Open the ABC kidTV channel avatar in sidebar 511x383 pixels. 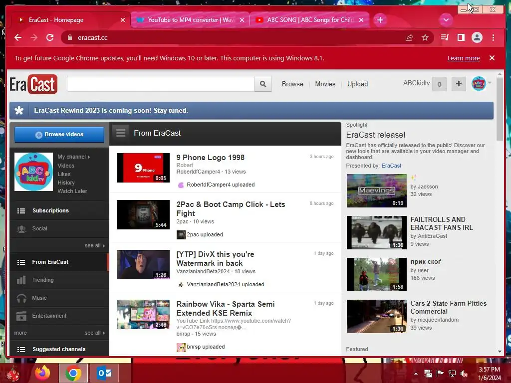coord(33,172)
